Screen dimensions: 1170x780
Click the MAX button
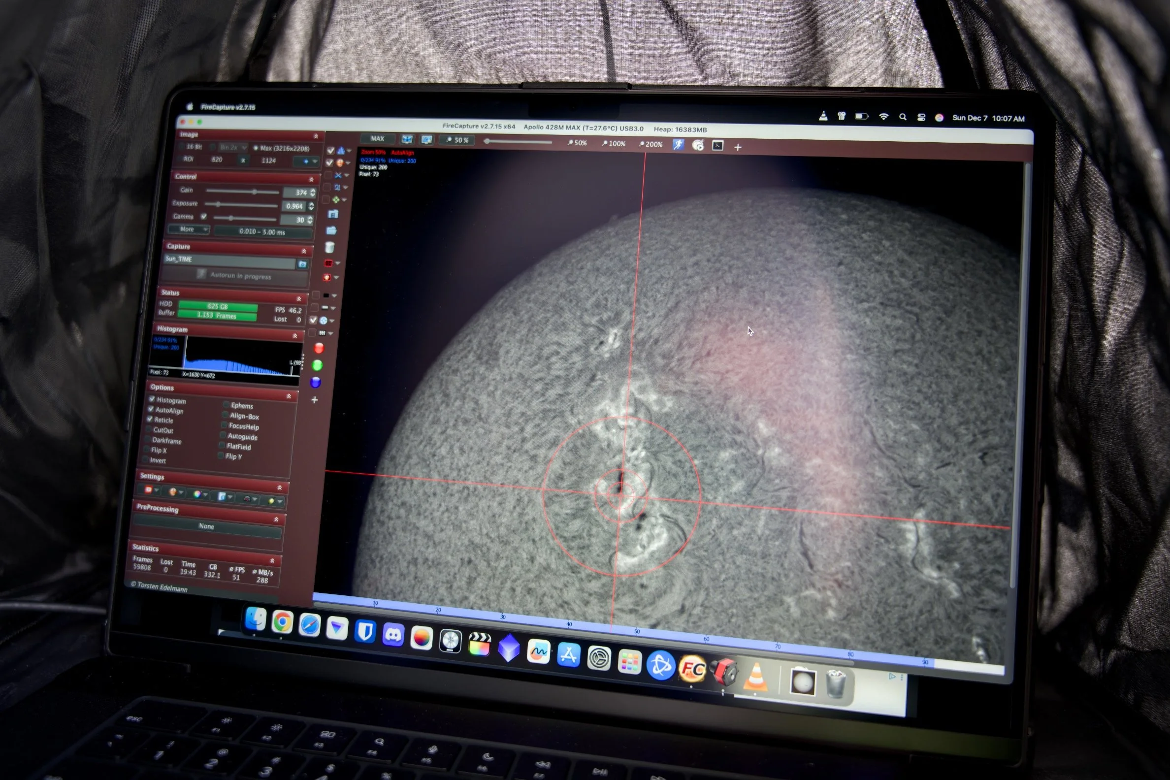[377, 139]
